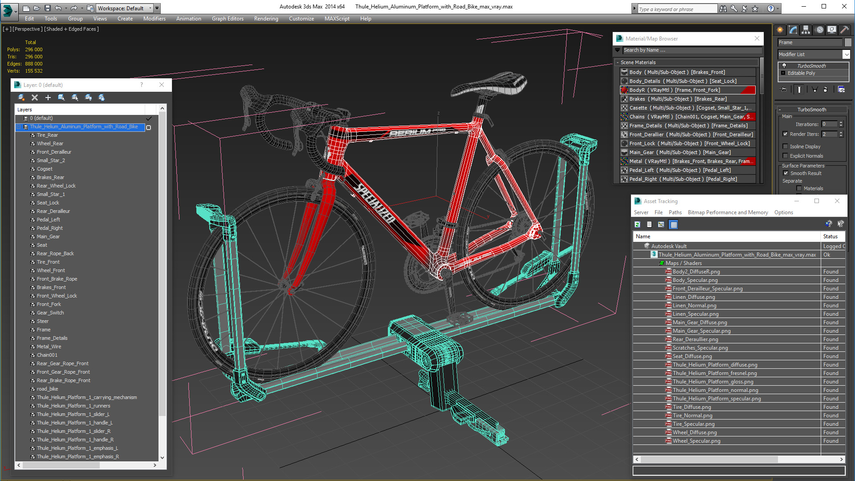Viewport: 855px width, 481px height.
Task: Expand Editable Poly in the modifier stack
Action: click(x=783, y=73)
